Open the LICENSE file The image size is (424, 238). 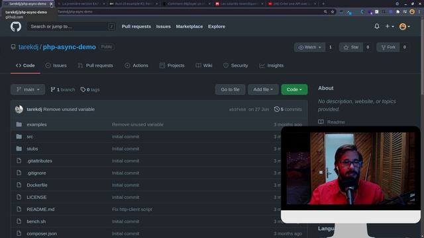[x=36, y=197]
